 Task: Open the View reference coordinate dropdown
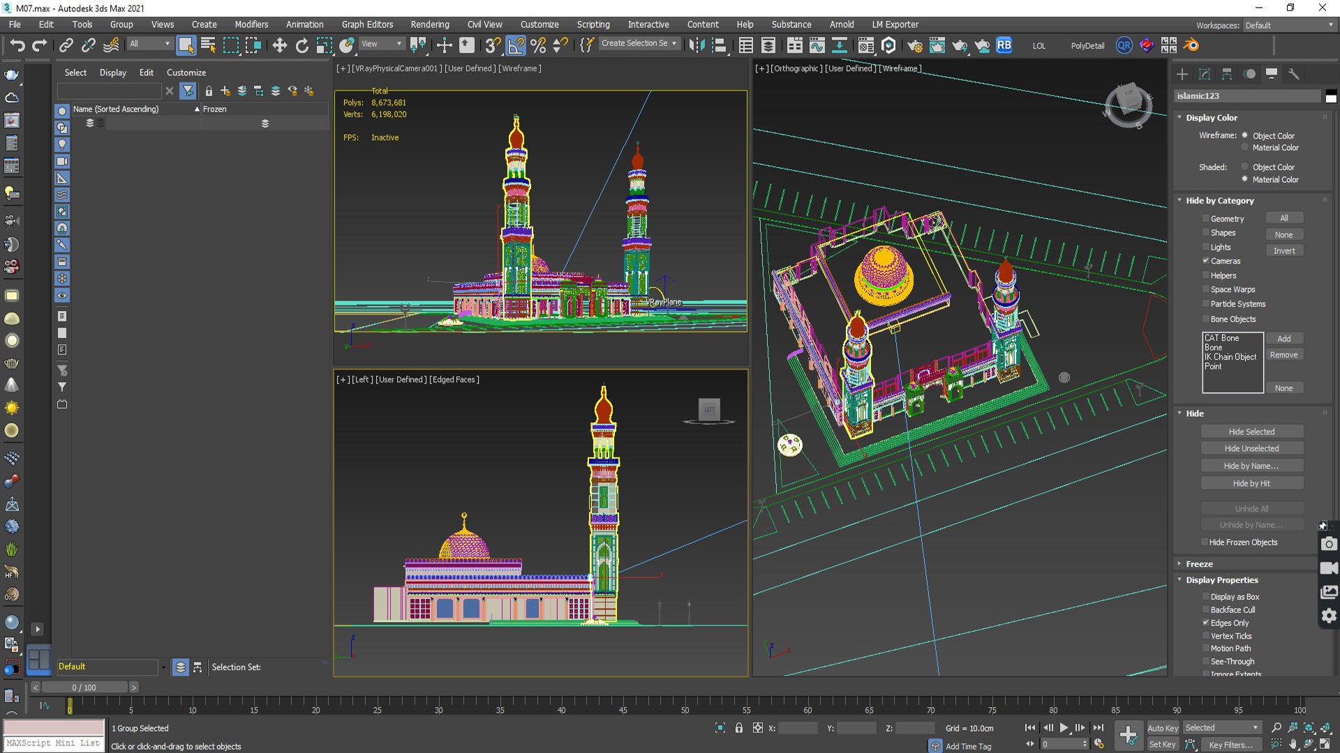pos(381,44)
